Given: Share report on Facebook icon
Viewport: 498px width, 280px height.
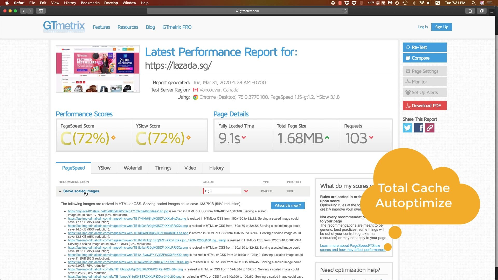Looking at the screenshot, I should point(418,128).
